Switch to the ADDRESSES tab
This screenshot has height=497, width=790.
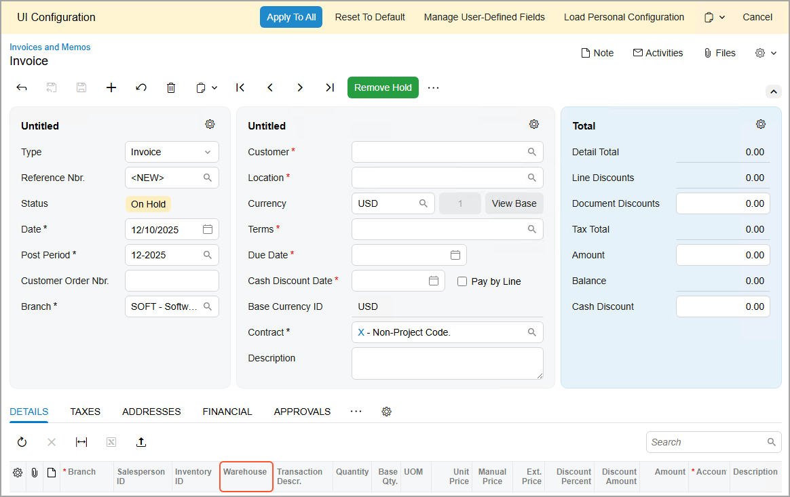coord(151,412)
